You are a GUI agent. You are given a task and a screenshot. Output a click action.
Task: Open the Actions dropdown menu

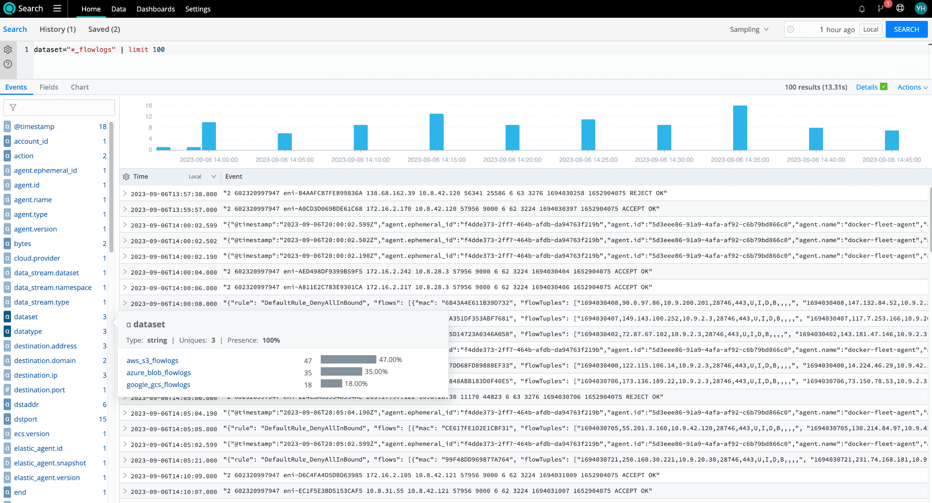point(912,87)
